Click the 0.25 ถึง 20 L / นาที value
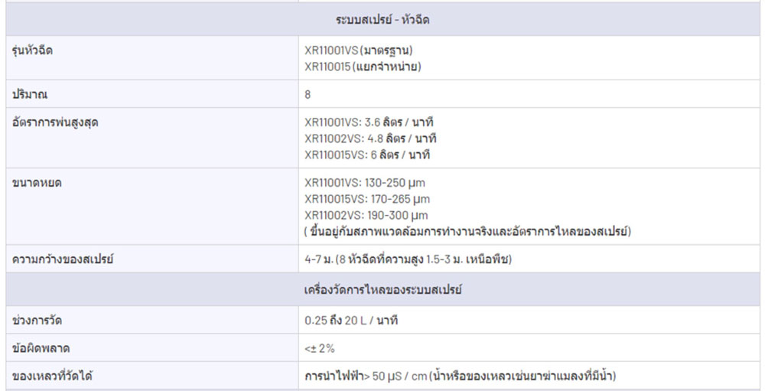The width and height of the screenshot is (765, 391). tap(351, 321)
